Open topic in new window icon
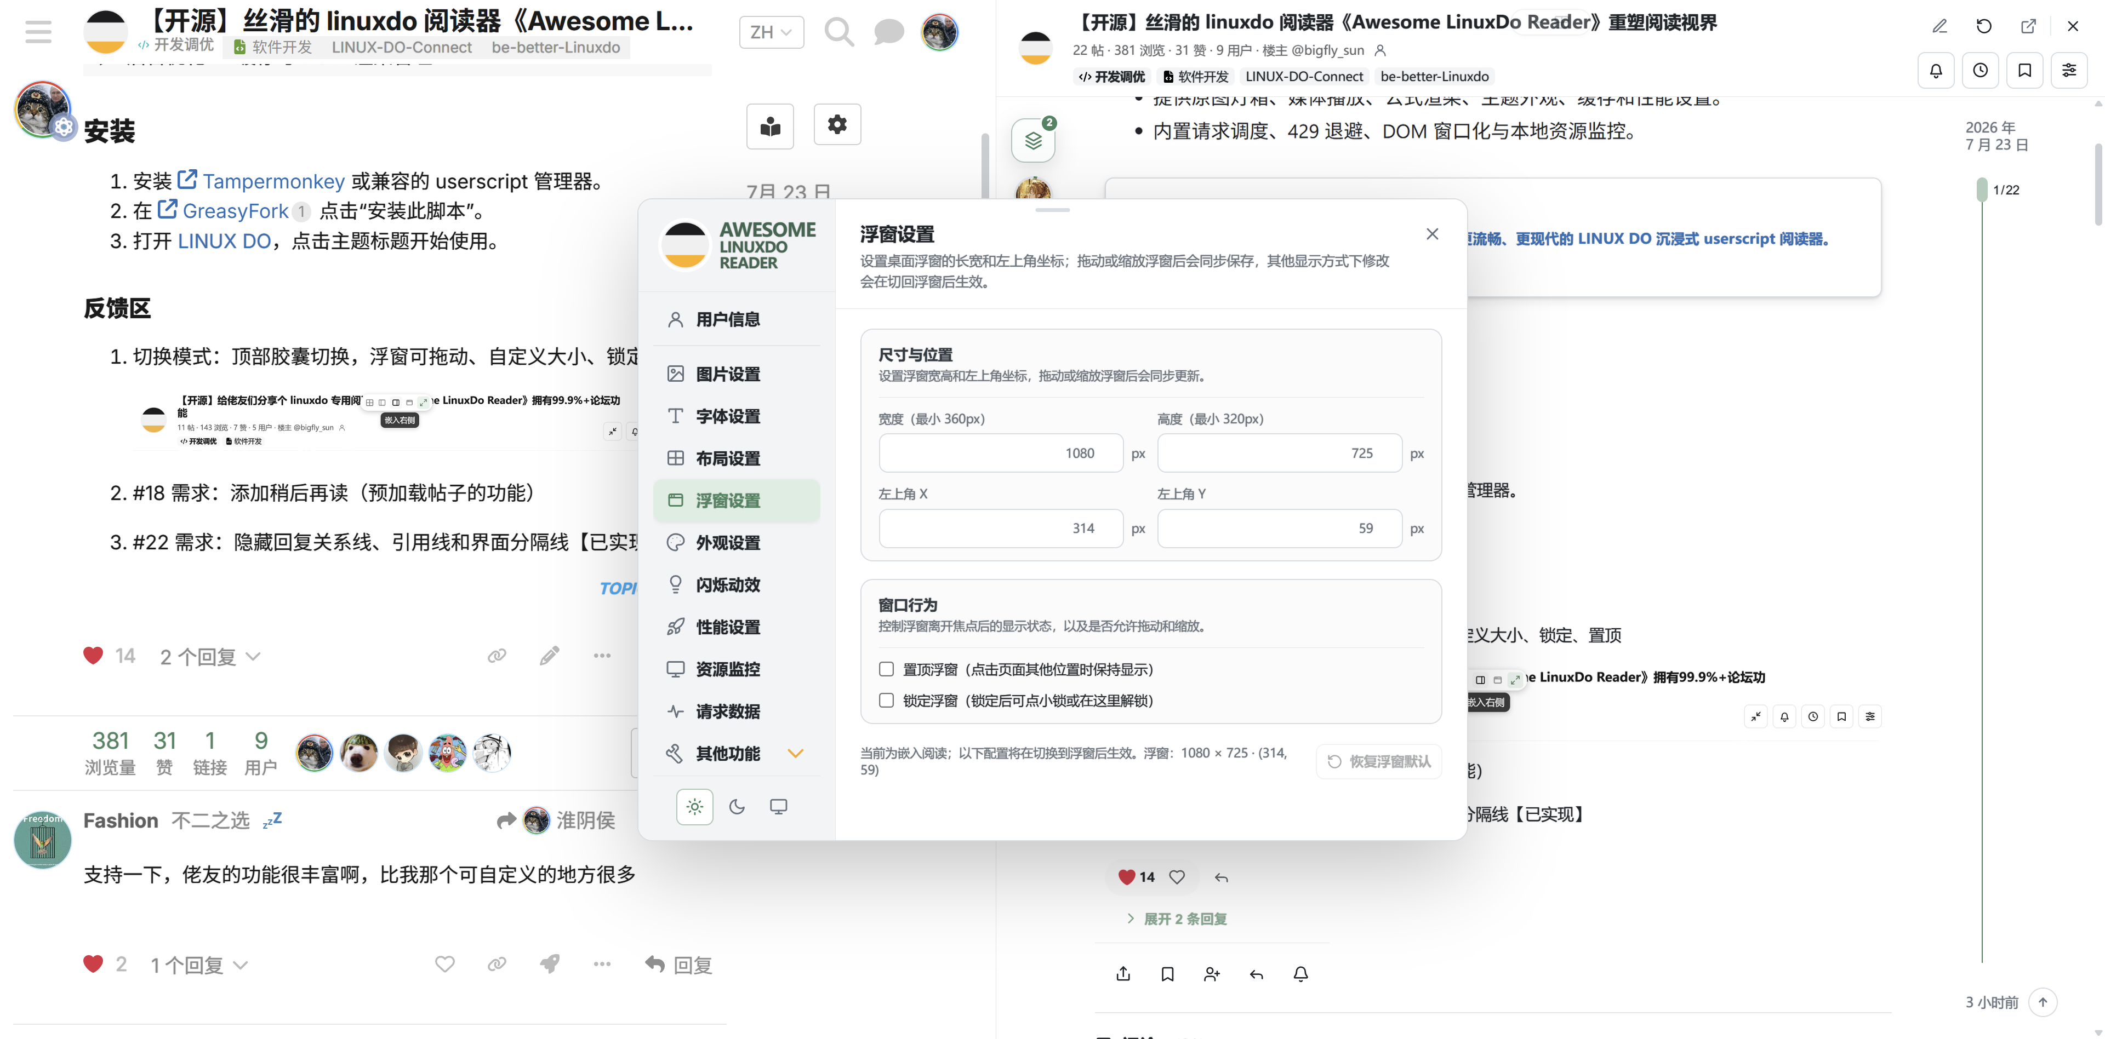The width and height of the screenshot is (2105, 1039). (x=2028, y=26)
